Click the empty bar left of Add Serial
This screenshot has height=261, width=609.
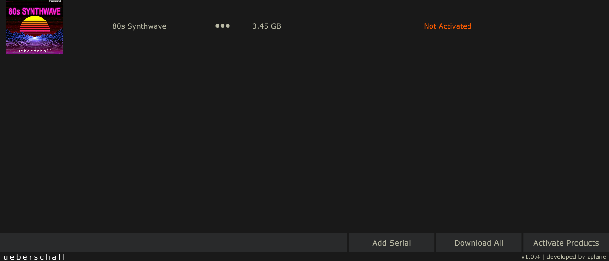click(x=173, y=243)
